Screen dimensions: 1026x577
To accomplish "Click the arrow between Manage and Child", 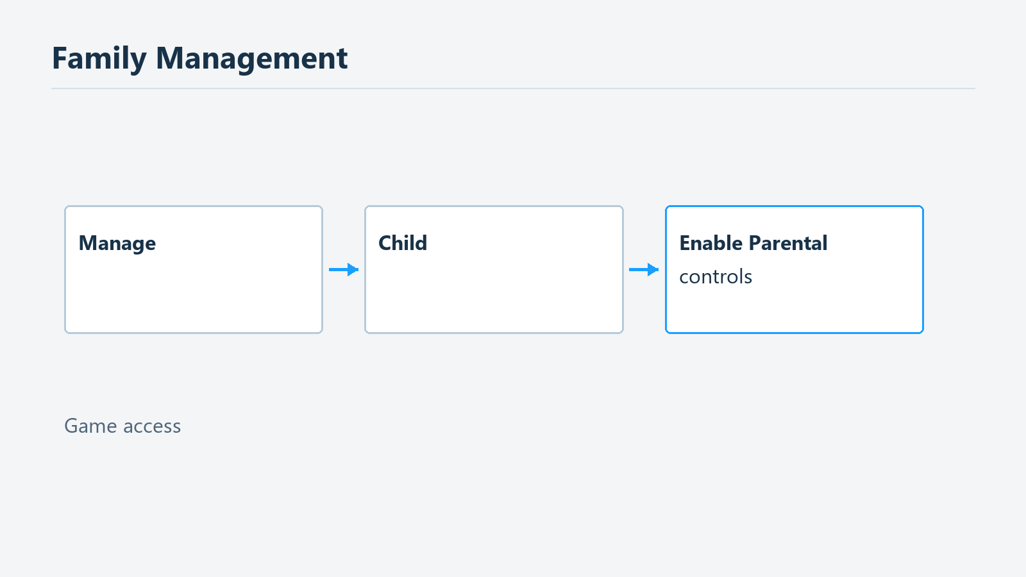I will click(344, 269).
